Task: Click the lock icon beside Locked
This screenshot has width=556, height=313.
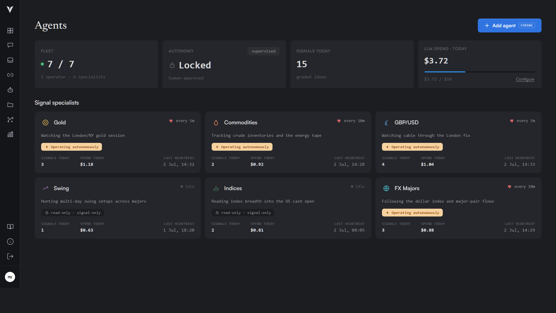Action: 172,65
